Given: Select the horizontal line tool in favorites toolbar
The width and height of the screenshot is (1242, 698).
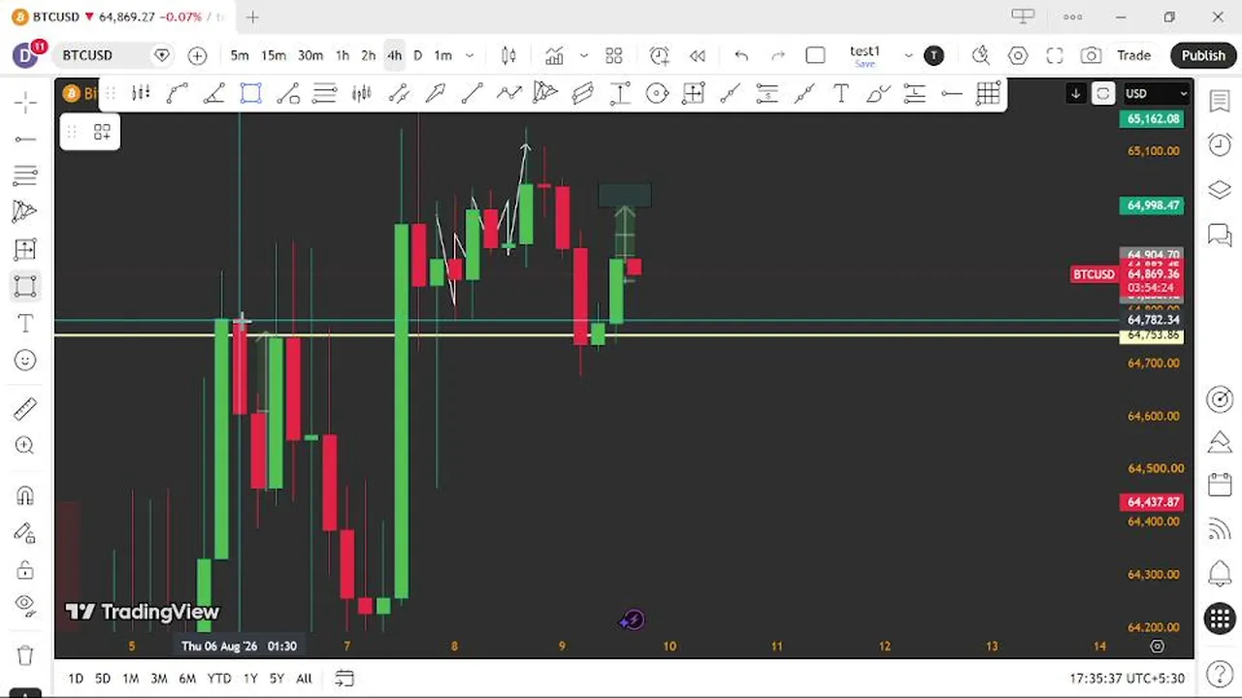Looking at the screenshot, I should [951, 93].
